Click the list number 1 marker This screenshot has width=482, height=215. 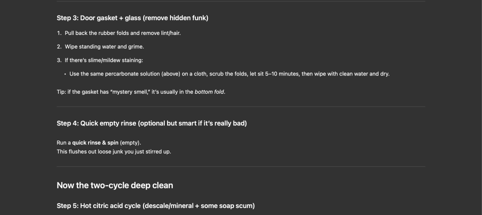click(x=59, y=33)
